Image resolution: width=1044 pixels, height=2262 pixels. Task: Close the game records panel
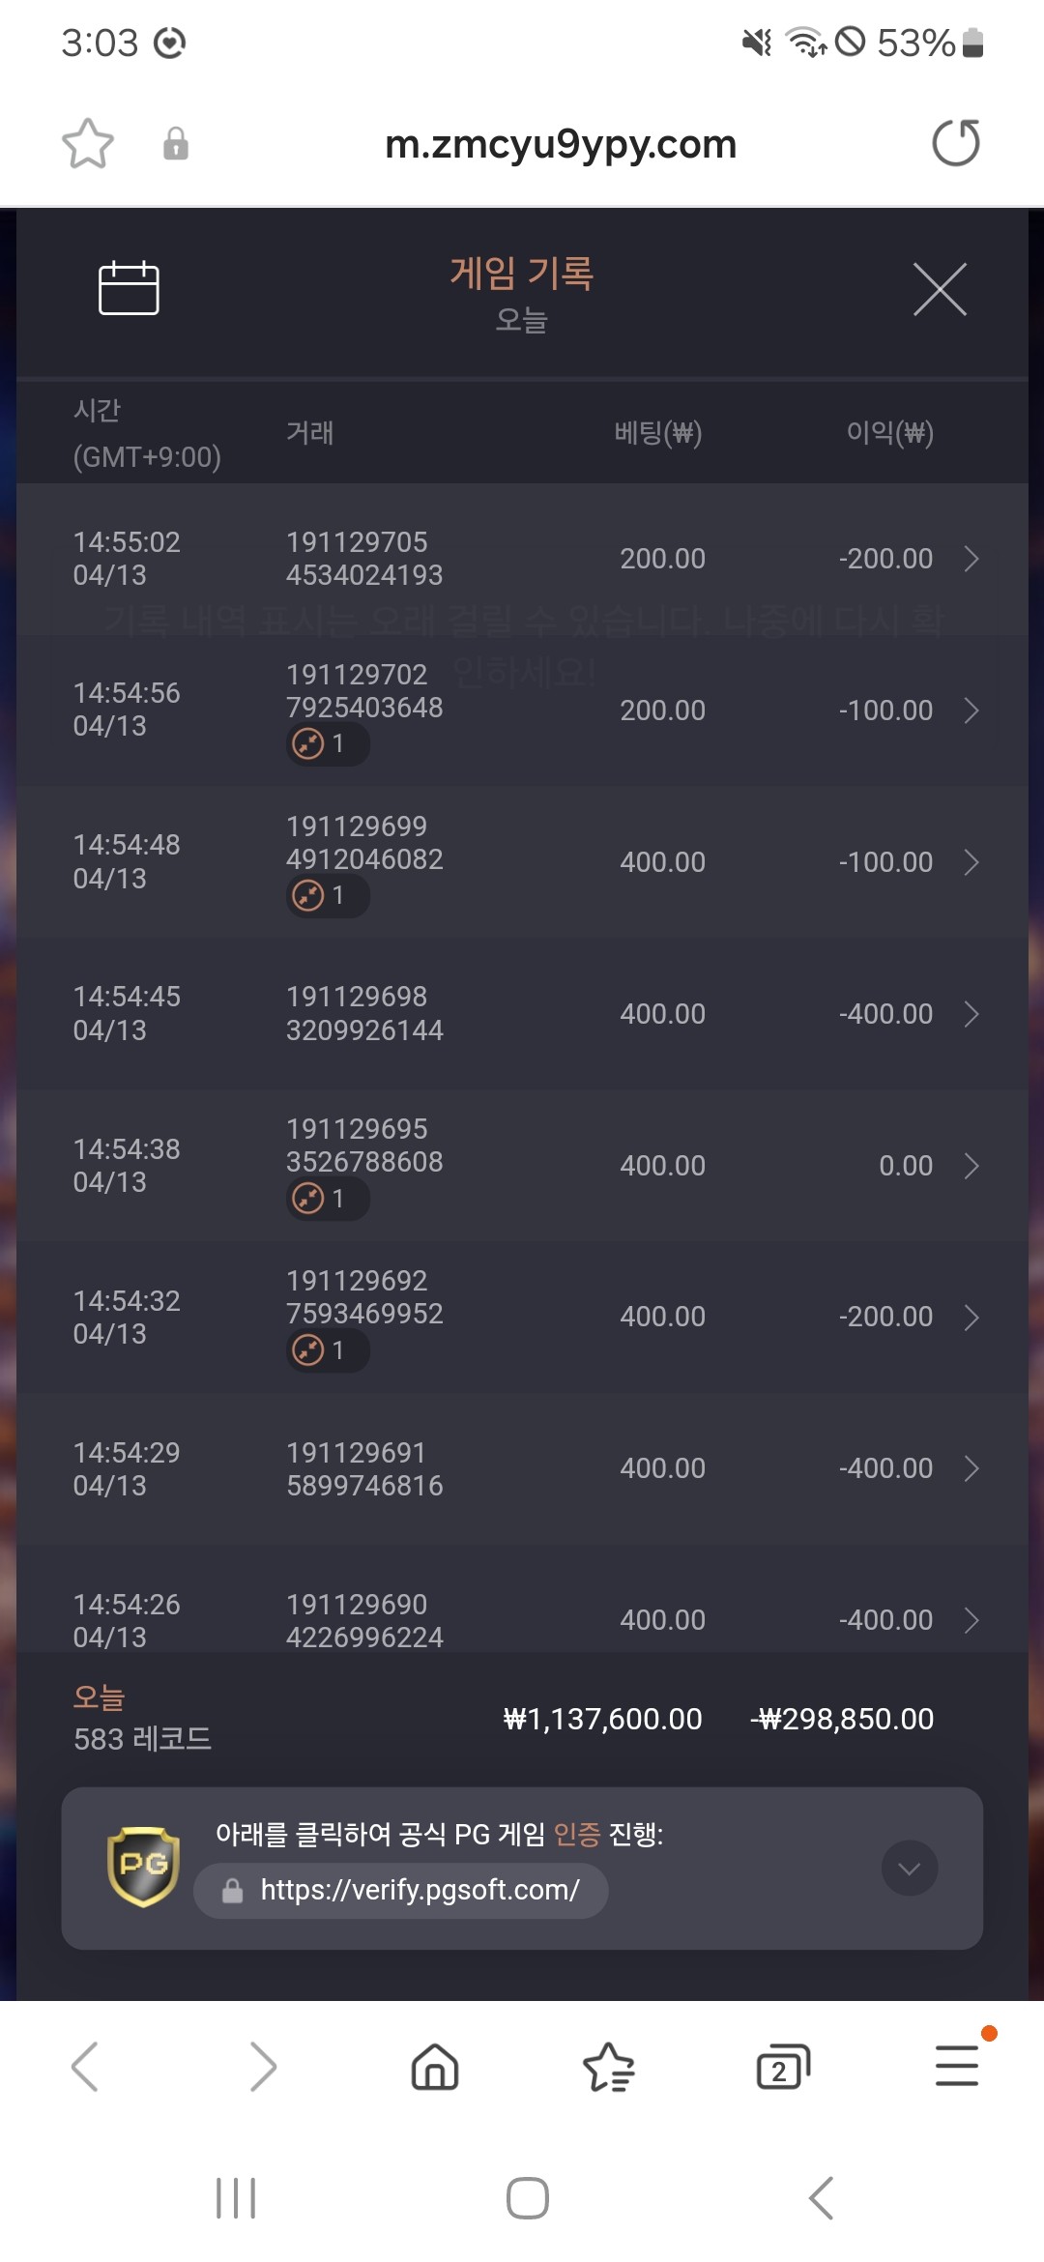coord(940,288)
